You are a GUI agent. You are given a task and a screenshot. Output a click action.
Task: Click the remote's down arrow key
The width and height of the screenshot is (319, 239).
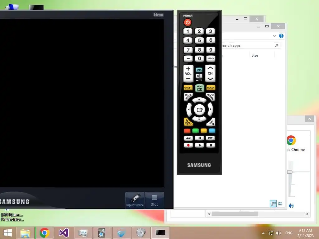tap(199, 119)
